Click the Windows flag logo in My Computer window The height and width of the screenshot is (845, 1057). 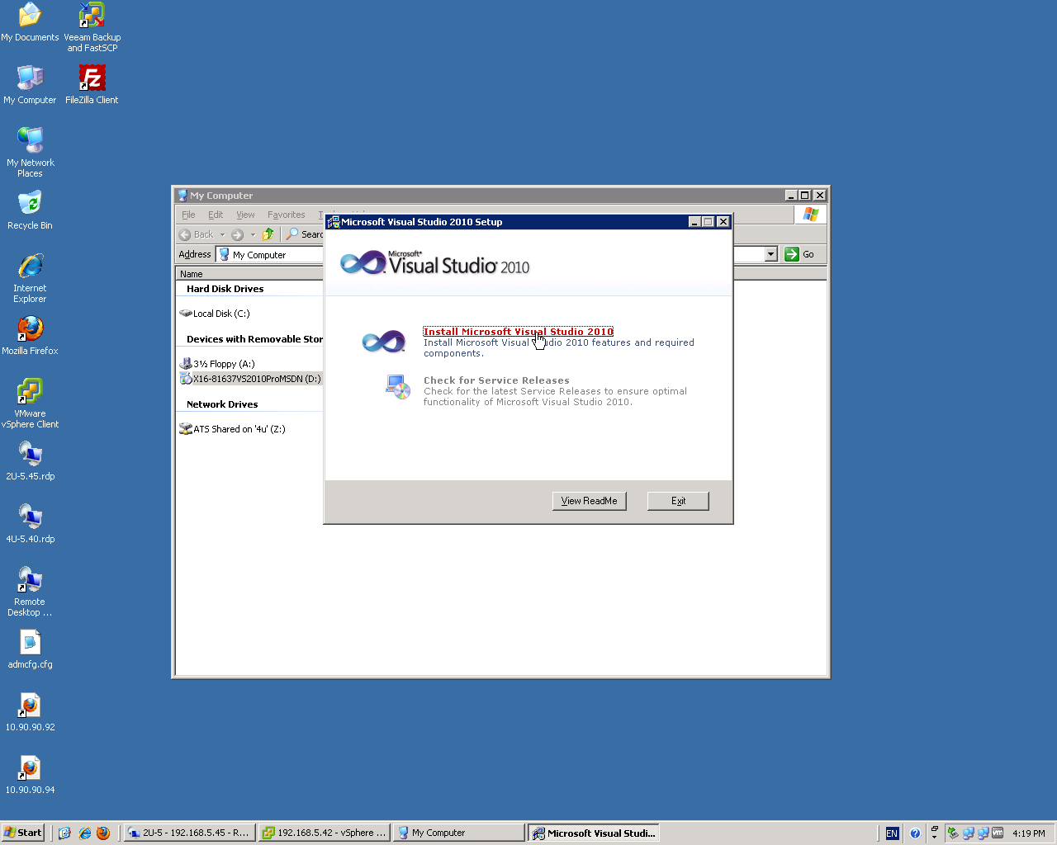tap(811, 215)
